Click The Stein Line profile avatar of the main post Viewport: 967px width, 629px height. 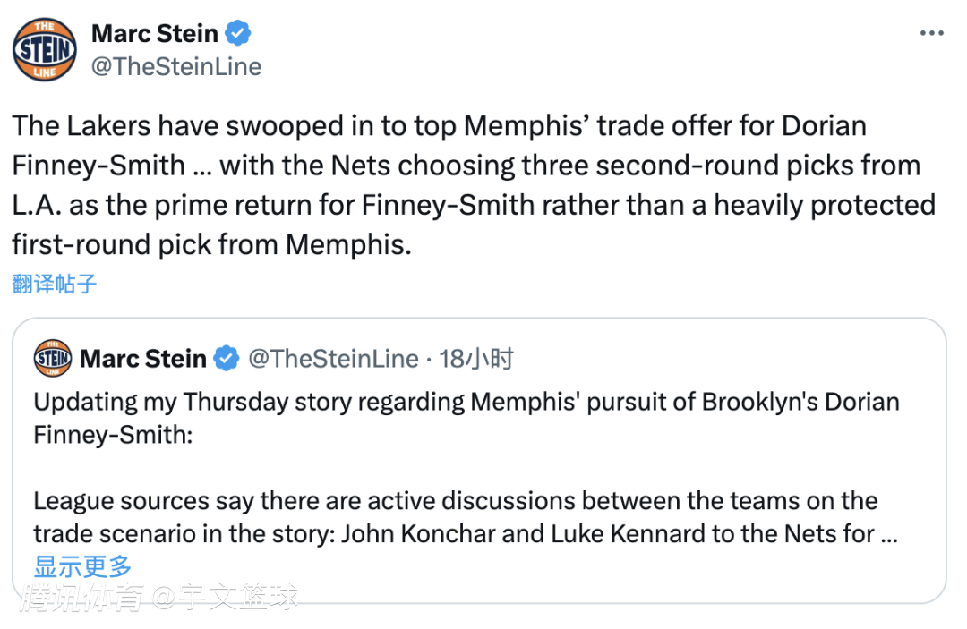click(x=45, y=48)
